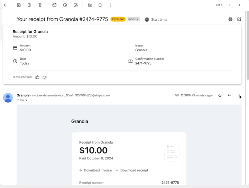Go back to inbox with the back arrow
This screenshot has width=249, height=188.
(x=6, y=5)
